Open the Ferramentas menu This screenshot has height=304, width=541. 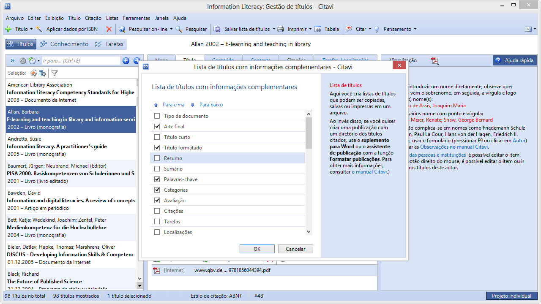(x=137, y=18)
